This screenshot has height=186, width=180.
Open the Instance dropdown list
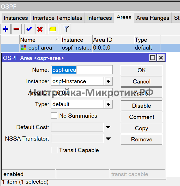(108, 81)
